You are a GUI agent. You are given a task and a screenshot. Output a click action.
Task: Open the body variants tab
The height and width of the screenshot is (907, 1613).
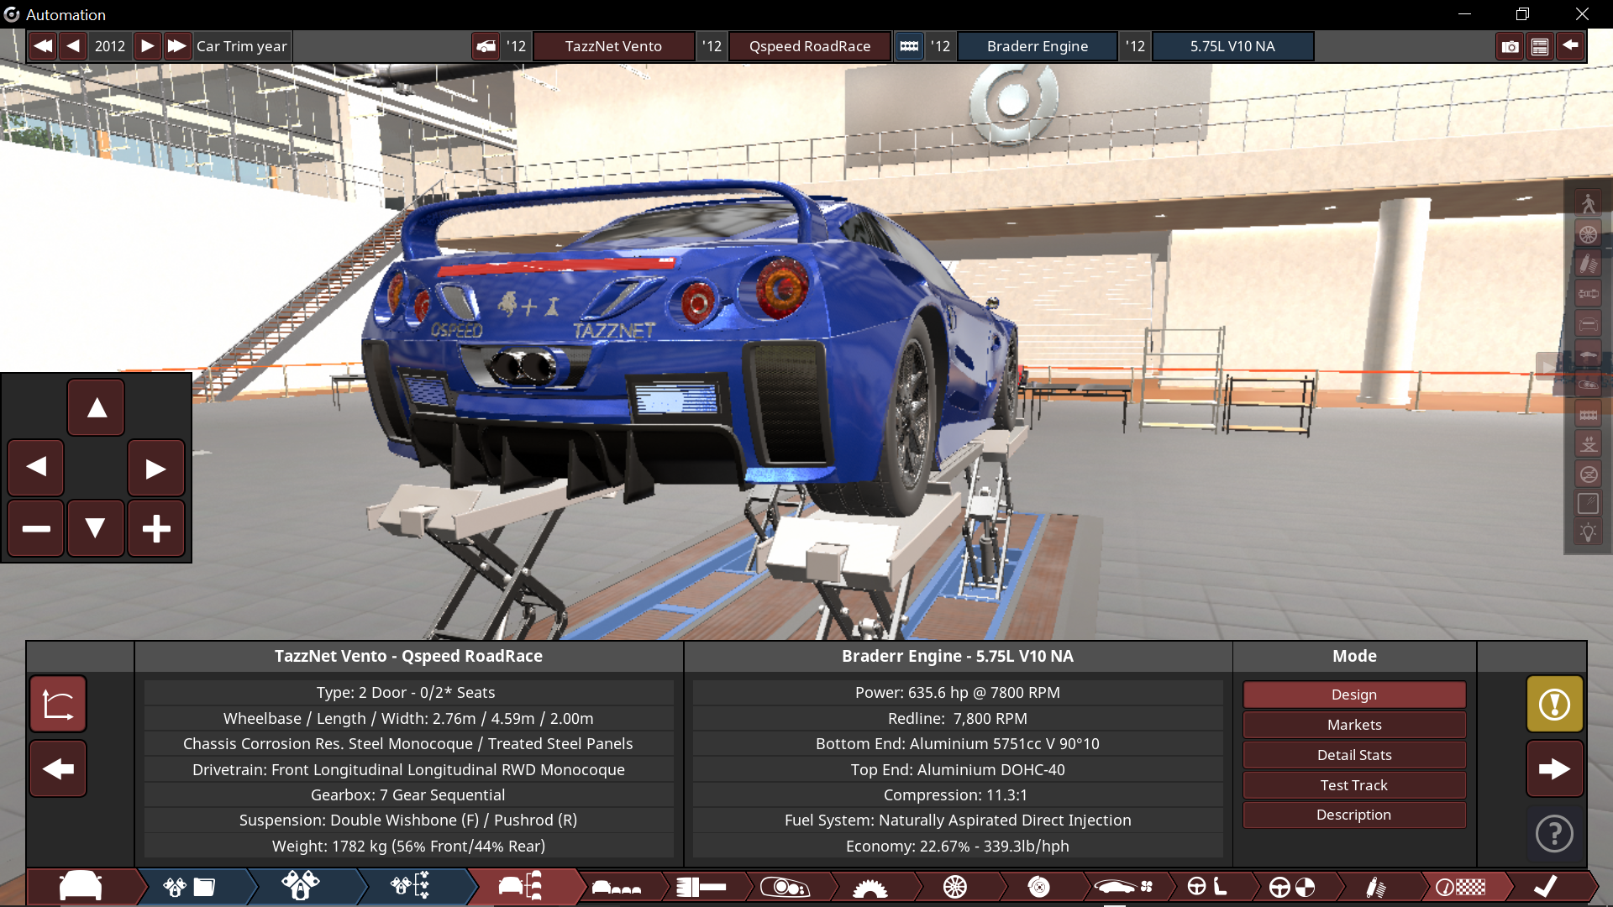617,887
